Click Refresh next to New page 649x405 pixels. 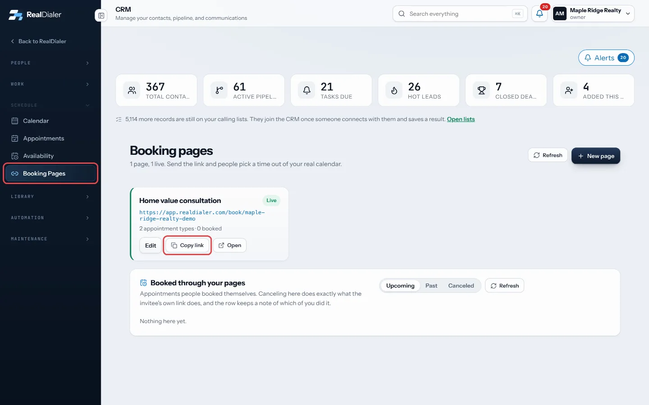548,155
